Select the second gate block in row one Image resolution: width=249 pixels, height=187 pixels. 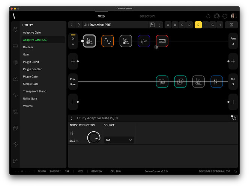point(126,41)
